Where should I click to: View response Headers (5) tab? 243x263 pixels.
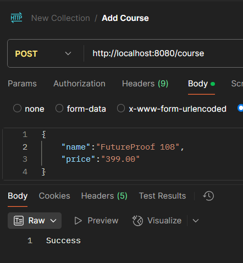coord(104,196)
